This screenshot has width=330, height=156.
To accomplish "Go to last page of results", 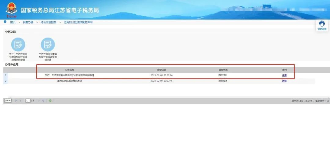I will (x=43, y=101).
